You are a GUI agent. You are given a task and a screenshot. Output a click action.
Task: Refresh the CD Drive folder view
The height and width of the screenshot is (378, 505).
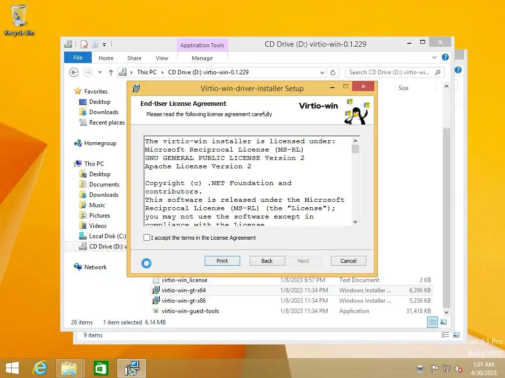pyautogui.click(x=333, y=73)
